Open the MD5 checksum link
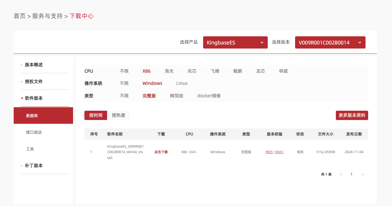The image size is (392, 206). tap(269, 152)
